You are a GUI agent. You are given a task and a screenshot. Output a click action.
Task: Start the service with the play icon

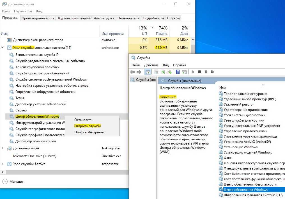tap(193, 72)
